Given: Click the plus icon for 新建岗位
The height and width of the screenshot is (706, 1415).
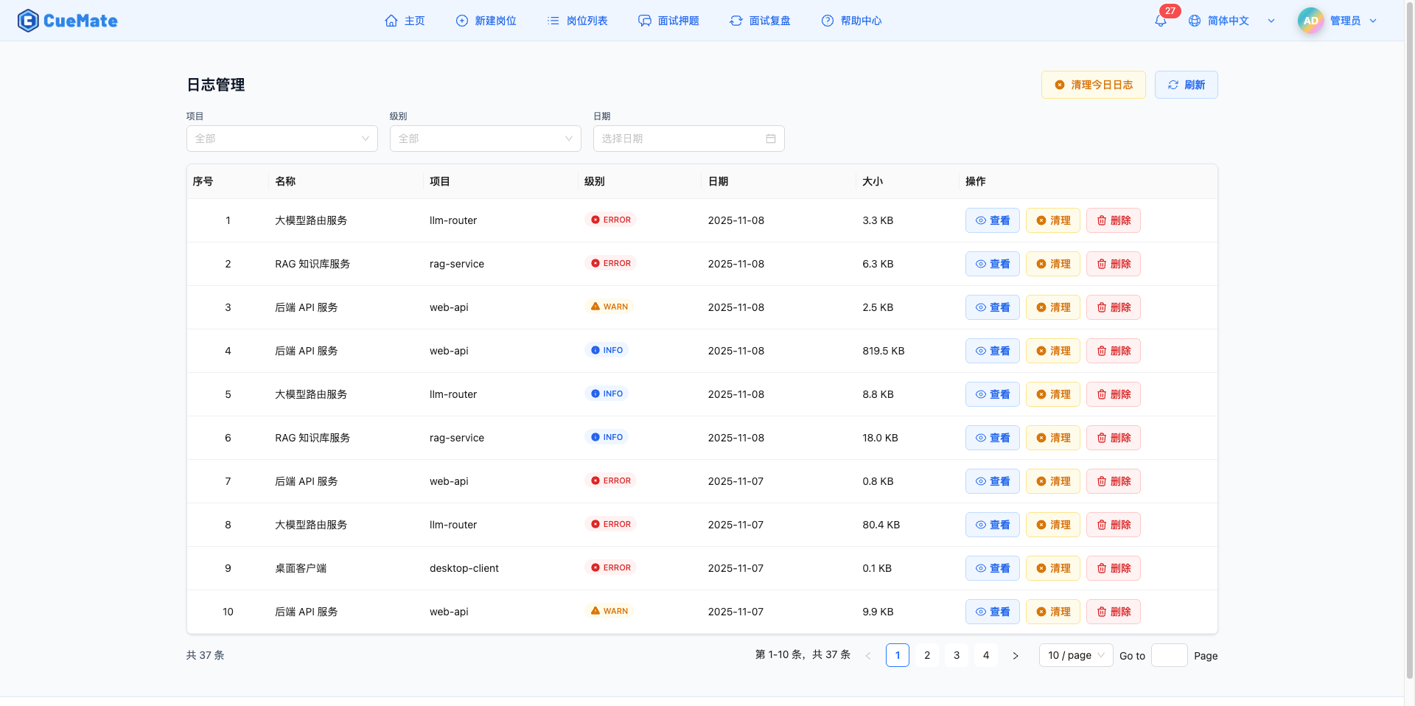Looking at the screenshot, I should 461,21.
